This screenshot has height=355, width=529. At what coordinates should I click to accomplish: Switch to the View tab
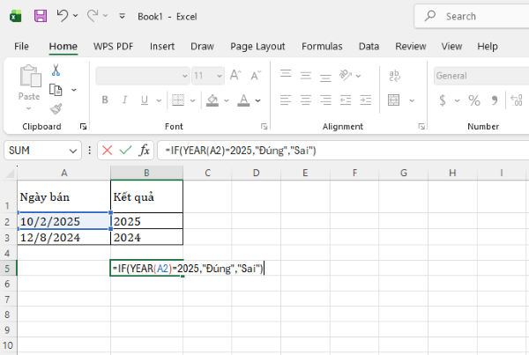coord(451,46)
